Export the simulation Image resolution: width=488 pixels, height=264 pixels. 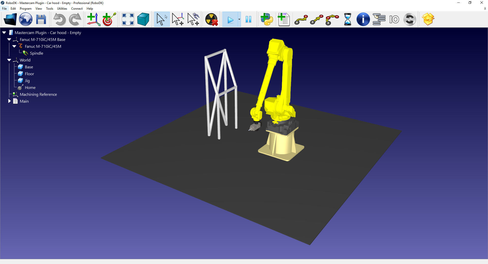429,19
